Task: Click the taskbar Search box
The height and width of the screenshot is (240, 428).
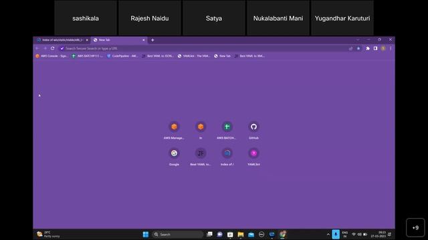Action: tap(177, 234)
